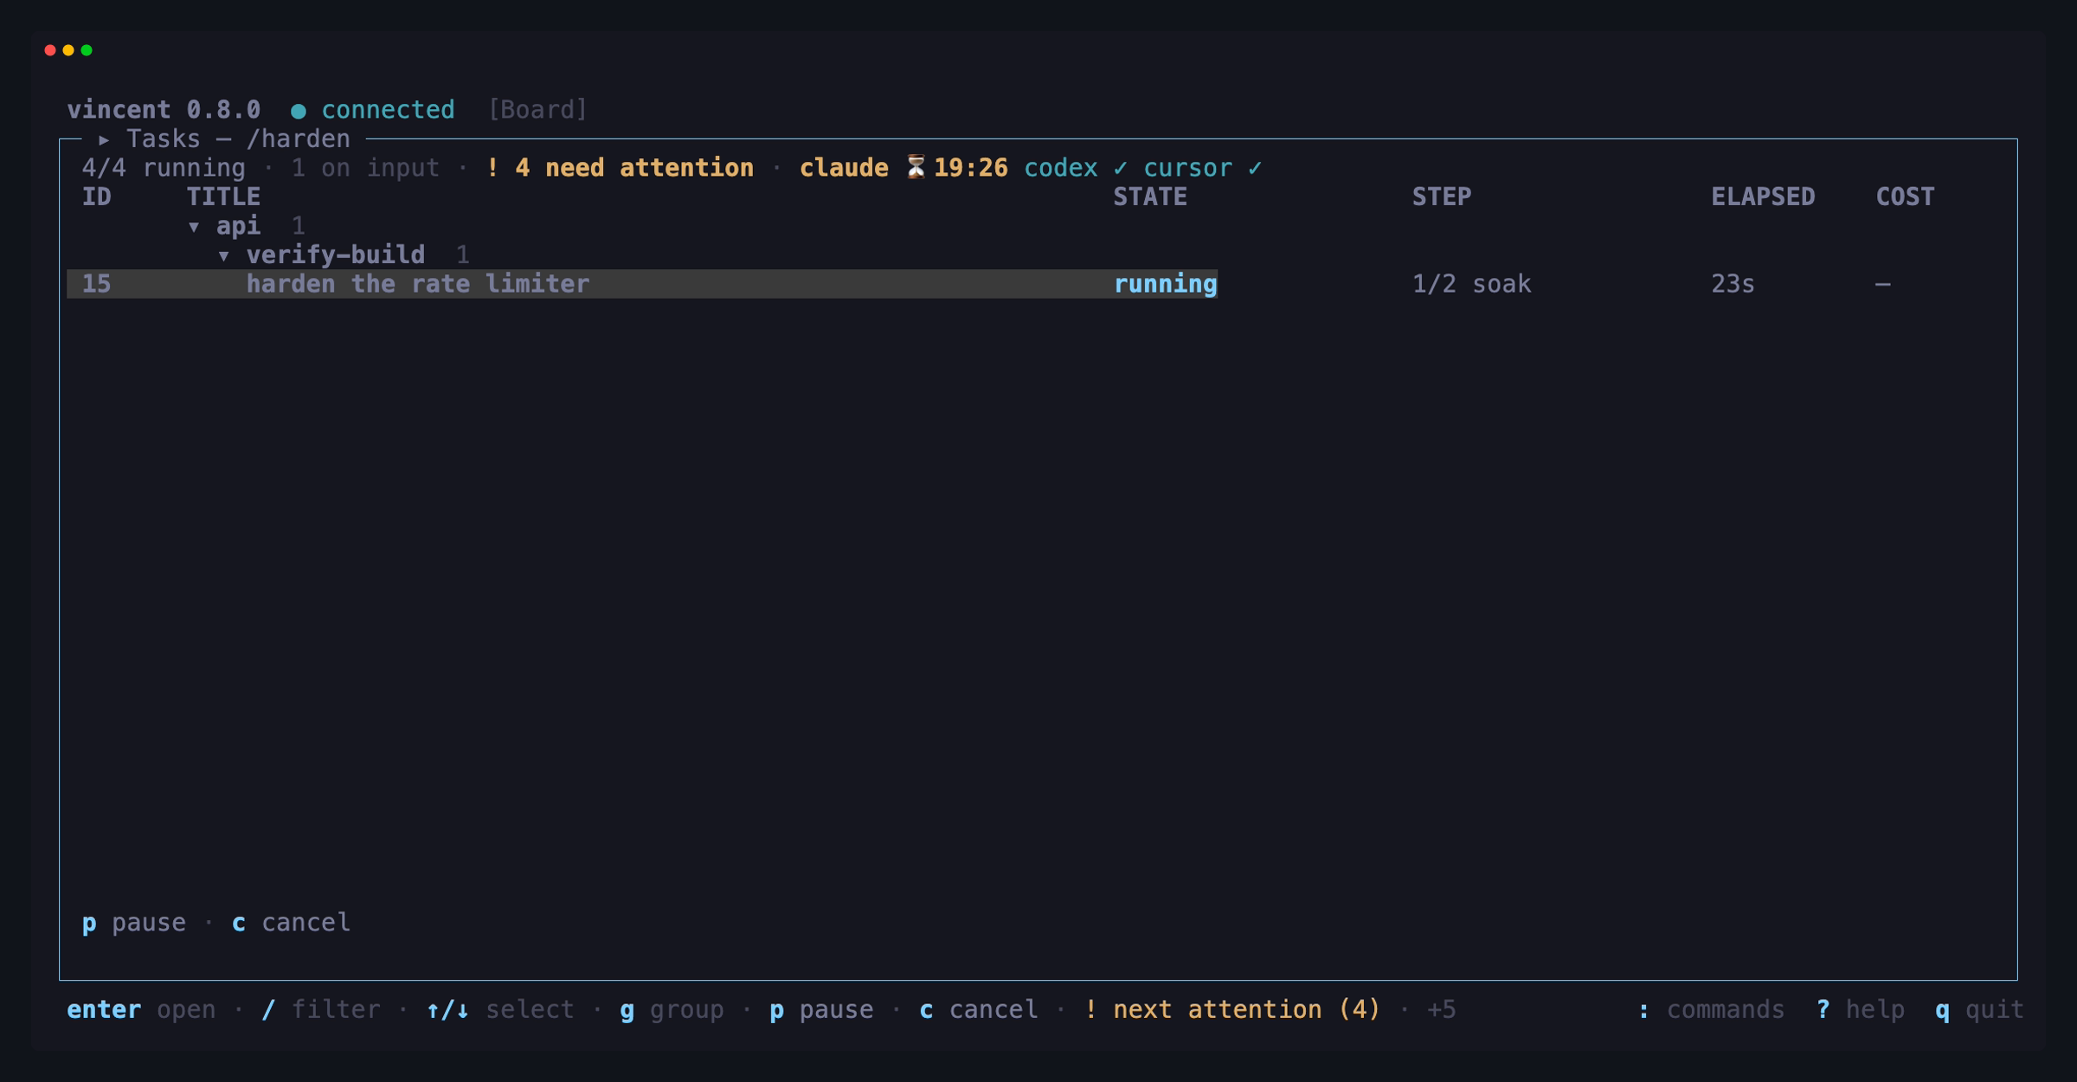
Task: Click '4/4 running' summary text
Action: 164,168
